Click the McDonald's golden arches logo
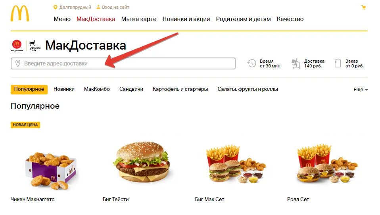The image size is (380, 215). click(x=19, y=13)
